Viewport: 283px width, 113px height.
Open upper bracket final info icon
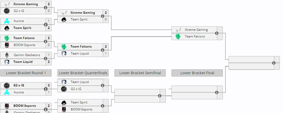coord(217,33)
